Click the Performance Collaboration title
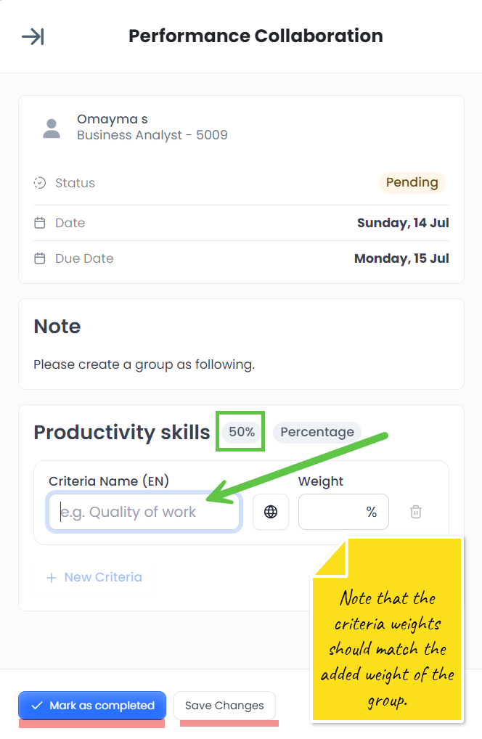Viewport: 482px width, 739px height. point(256,36)
